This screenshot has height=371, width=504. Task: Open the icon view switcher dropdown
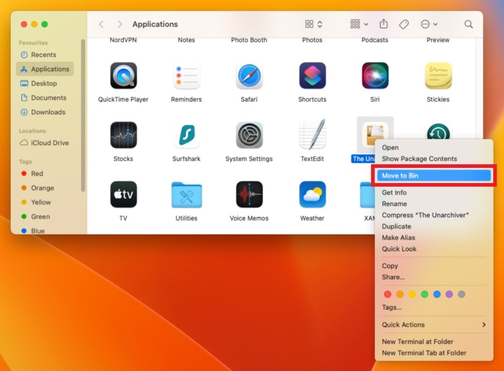click(313, 24)
